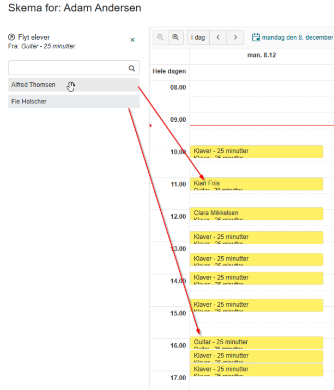The image size is (334, 390).
Task: Click the man. 8.12 column header
Action: tap(262, 55)
